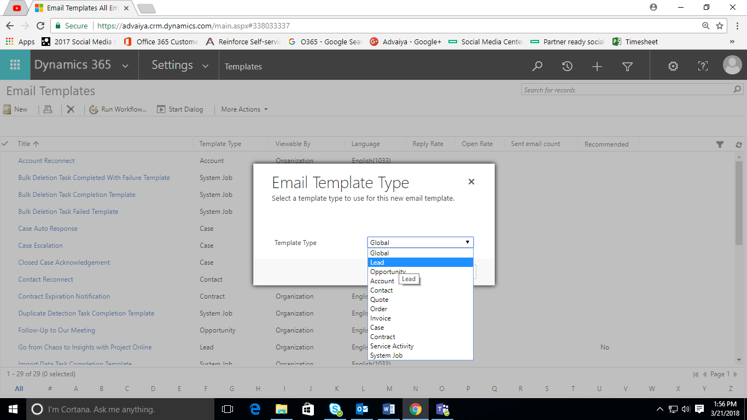
Task: Open Outlook from the taskbar
Action: click(x=362, y=409)
